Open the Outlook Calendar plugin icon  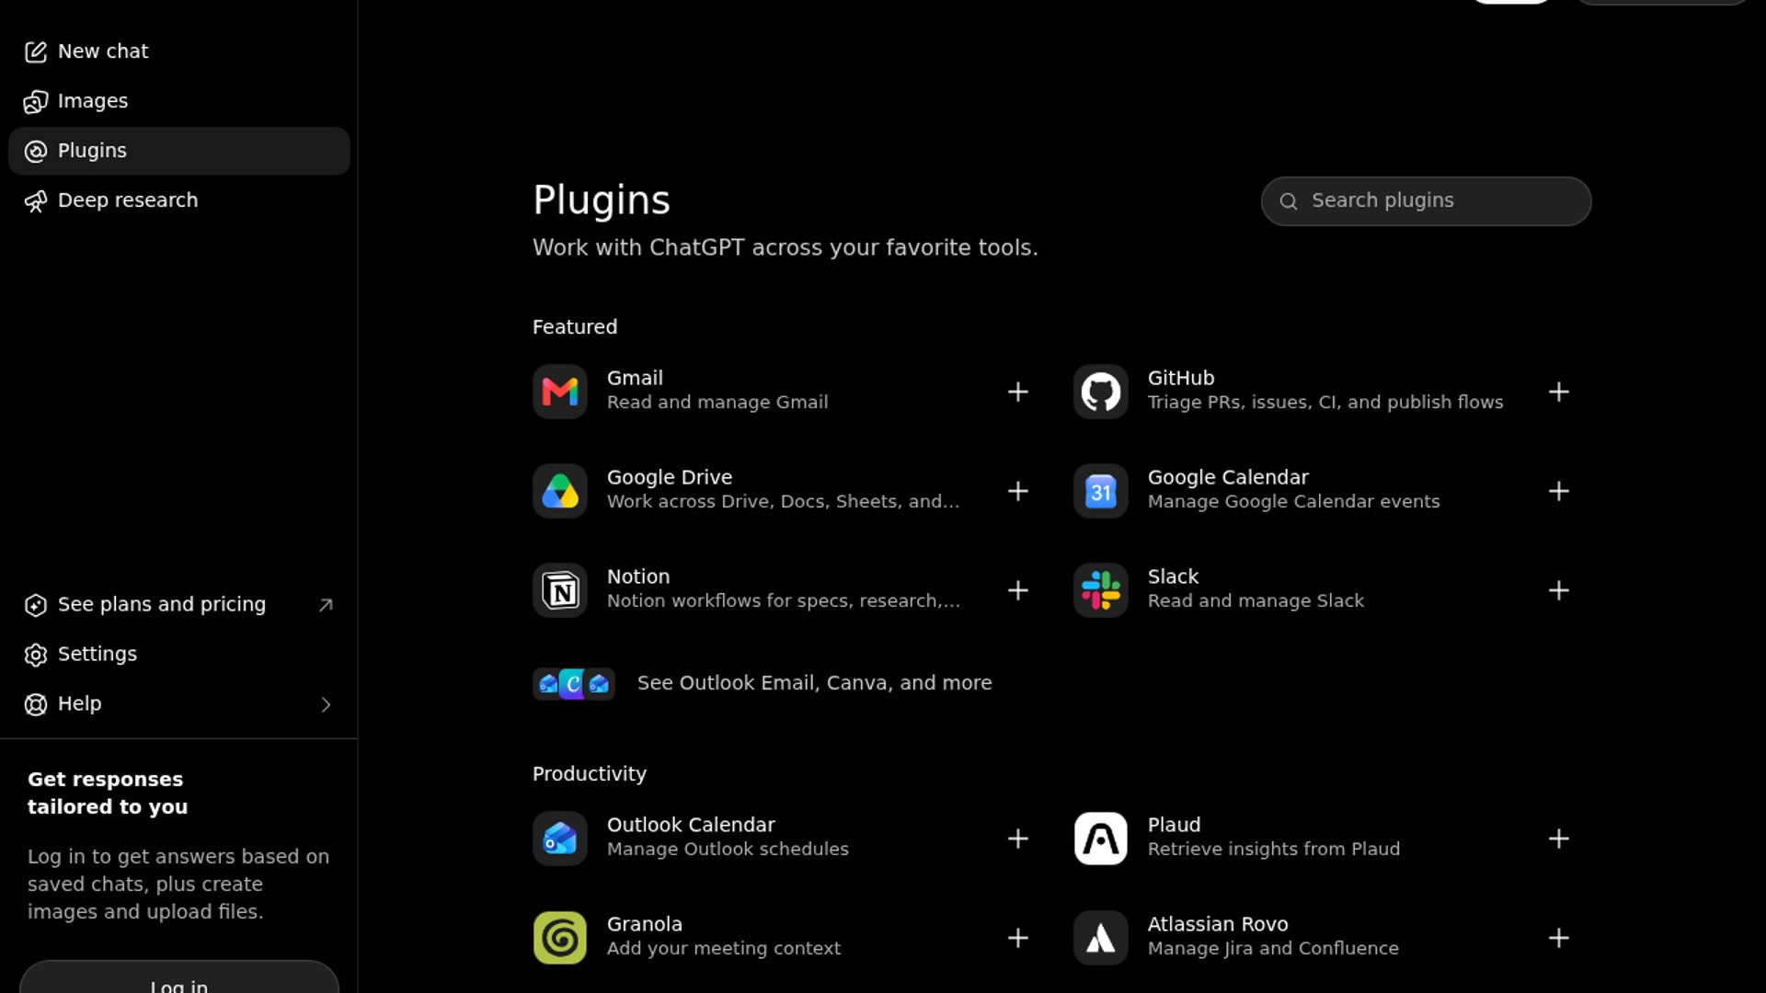(560, 839)
